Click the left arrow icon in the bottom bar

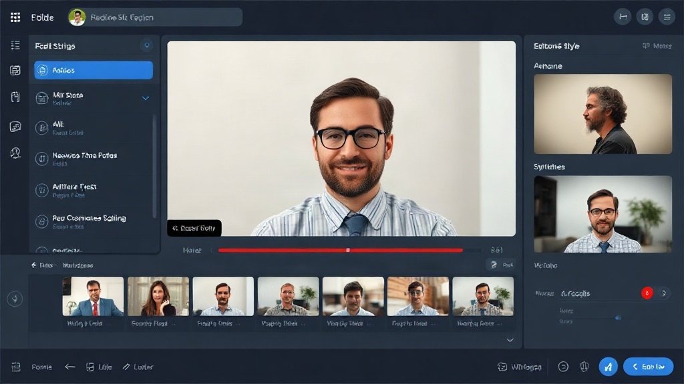69,367
